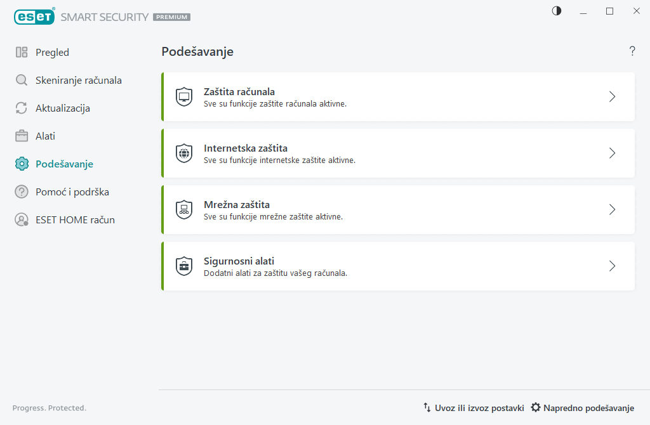Click the Aktualizacija refresh arrows icon
Image resolution: width=650 pixels, height=425 pixels.
click(22, 108)
